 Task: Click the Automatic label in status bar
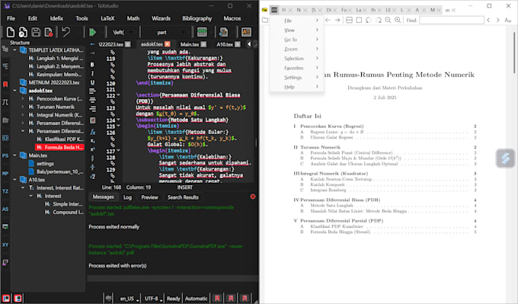coord(197,299)
